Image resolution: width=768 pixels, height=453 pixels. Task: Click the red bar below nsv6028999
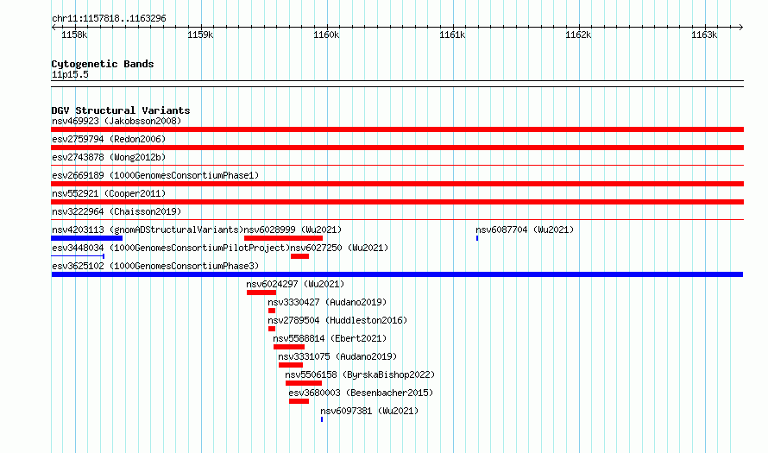click(x=283, y=238)
